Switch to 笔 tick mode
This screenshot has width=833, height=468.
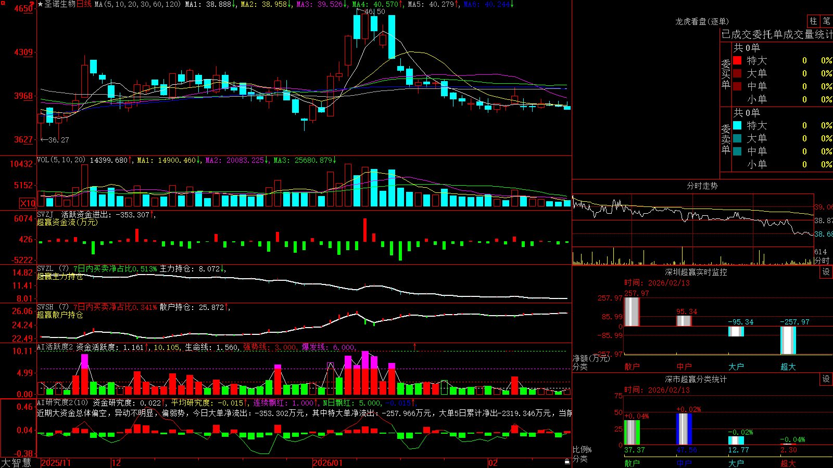click(826, 21)
